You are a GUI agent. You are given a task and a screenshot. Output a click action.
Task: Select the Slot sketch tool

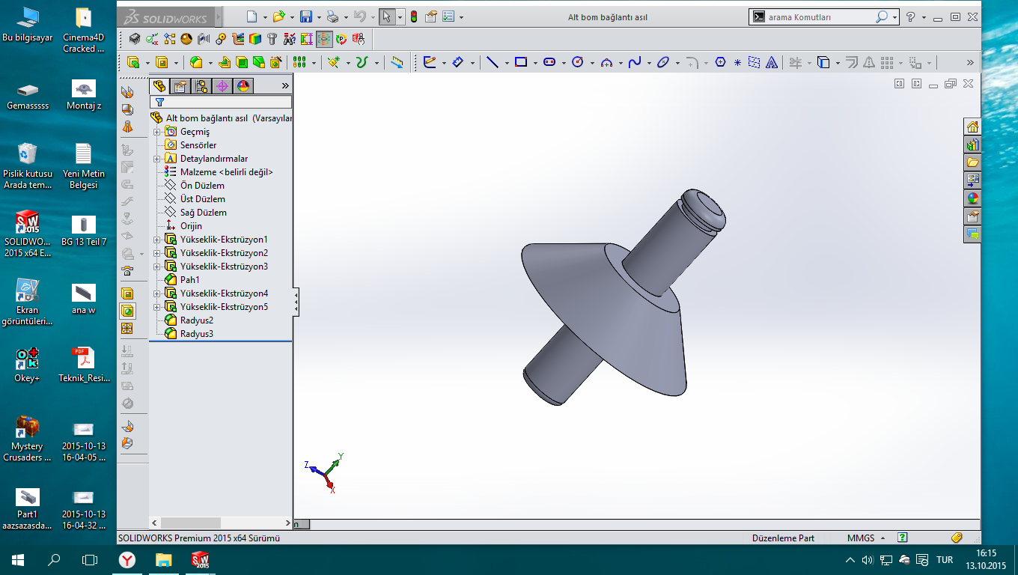[549, 63]
